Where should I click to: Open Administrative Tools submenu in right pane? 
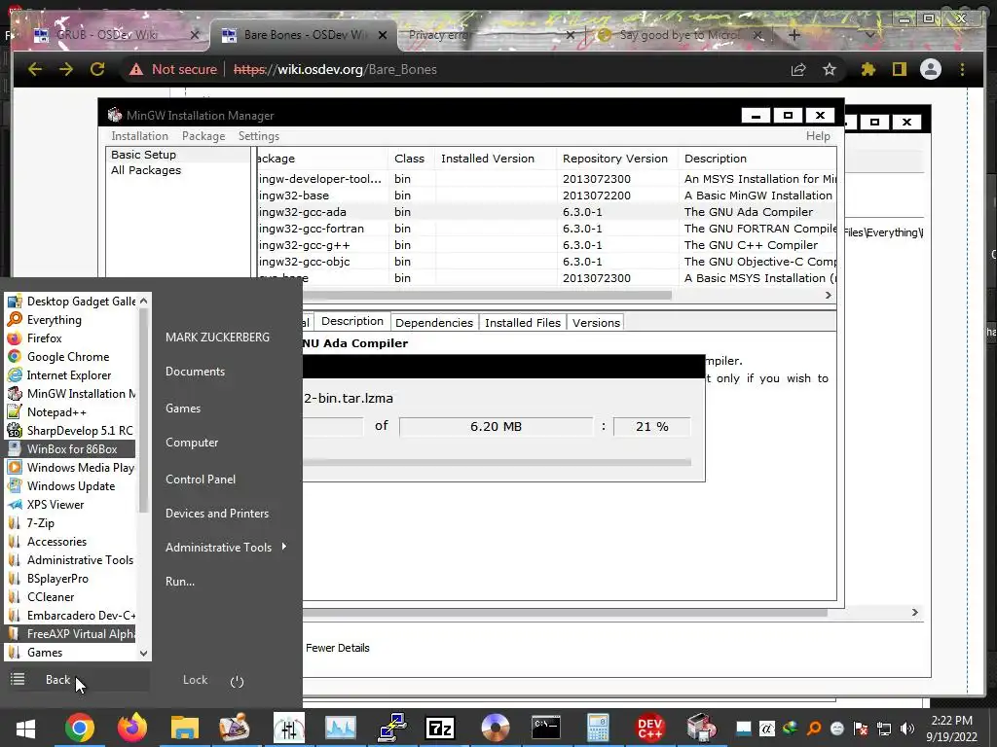point(226,547)
